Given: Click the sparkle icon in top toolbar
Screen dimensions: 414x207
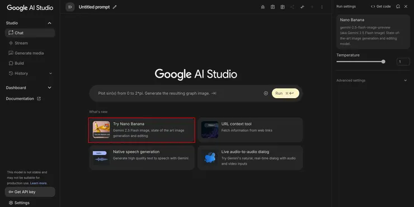Looking at the screenshot, I should (x=302, y=7).
